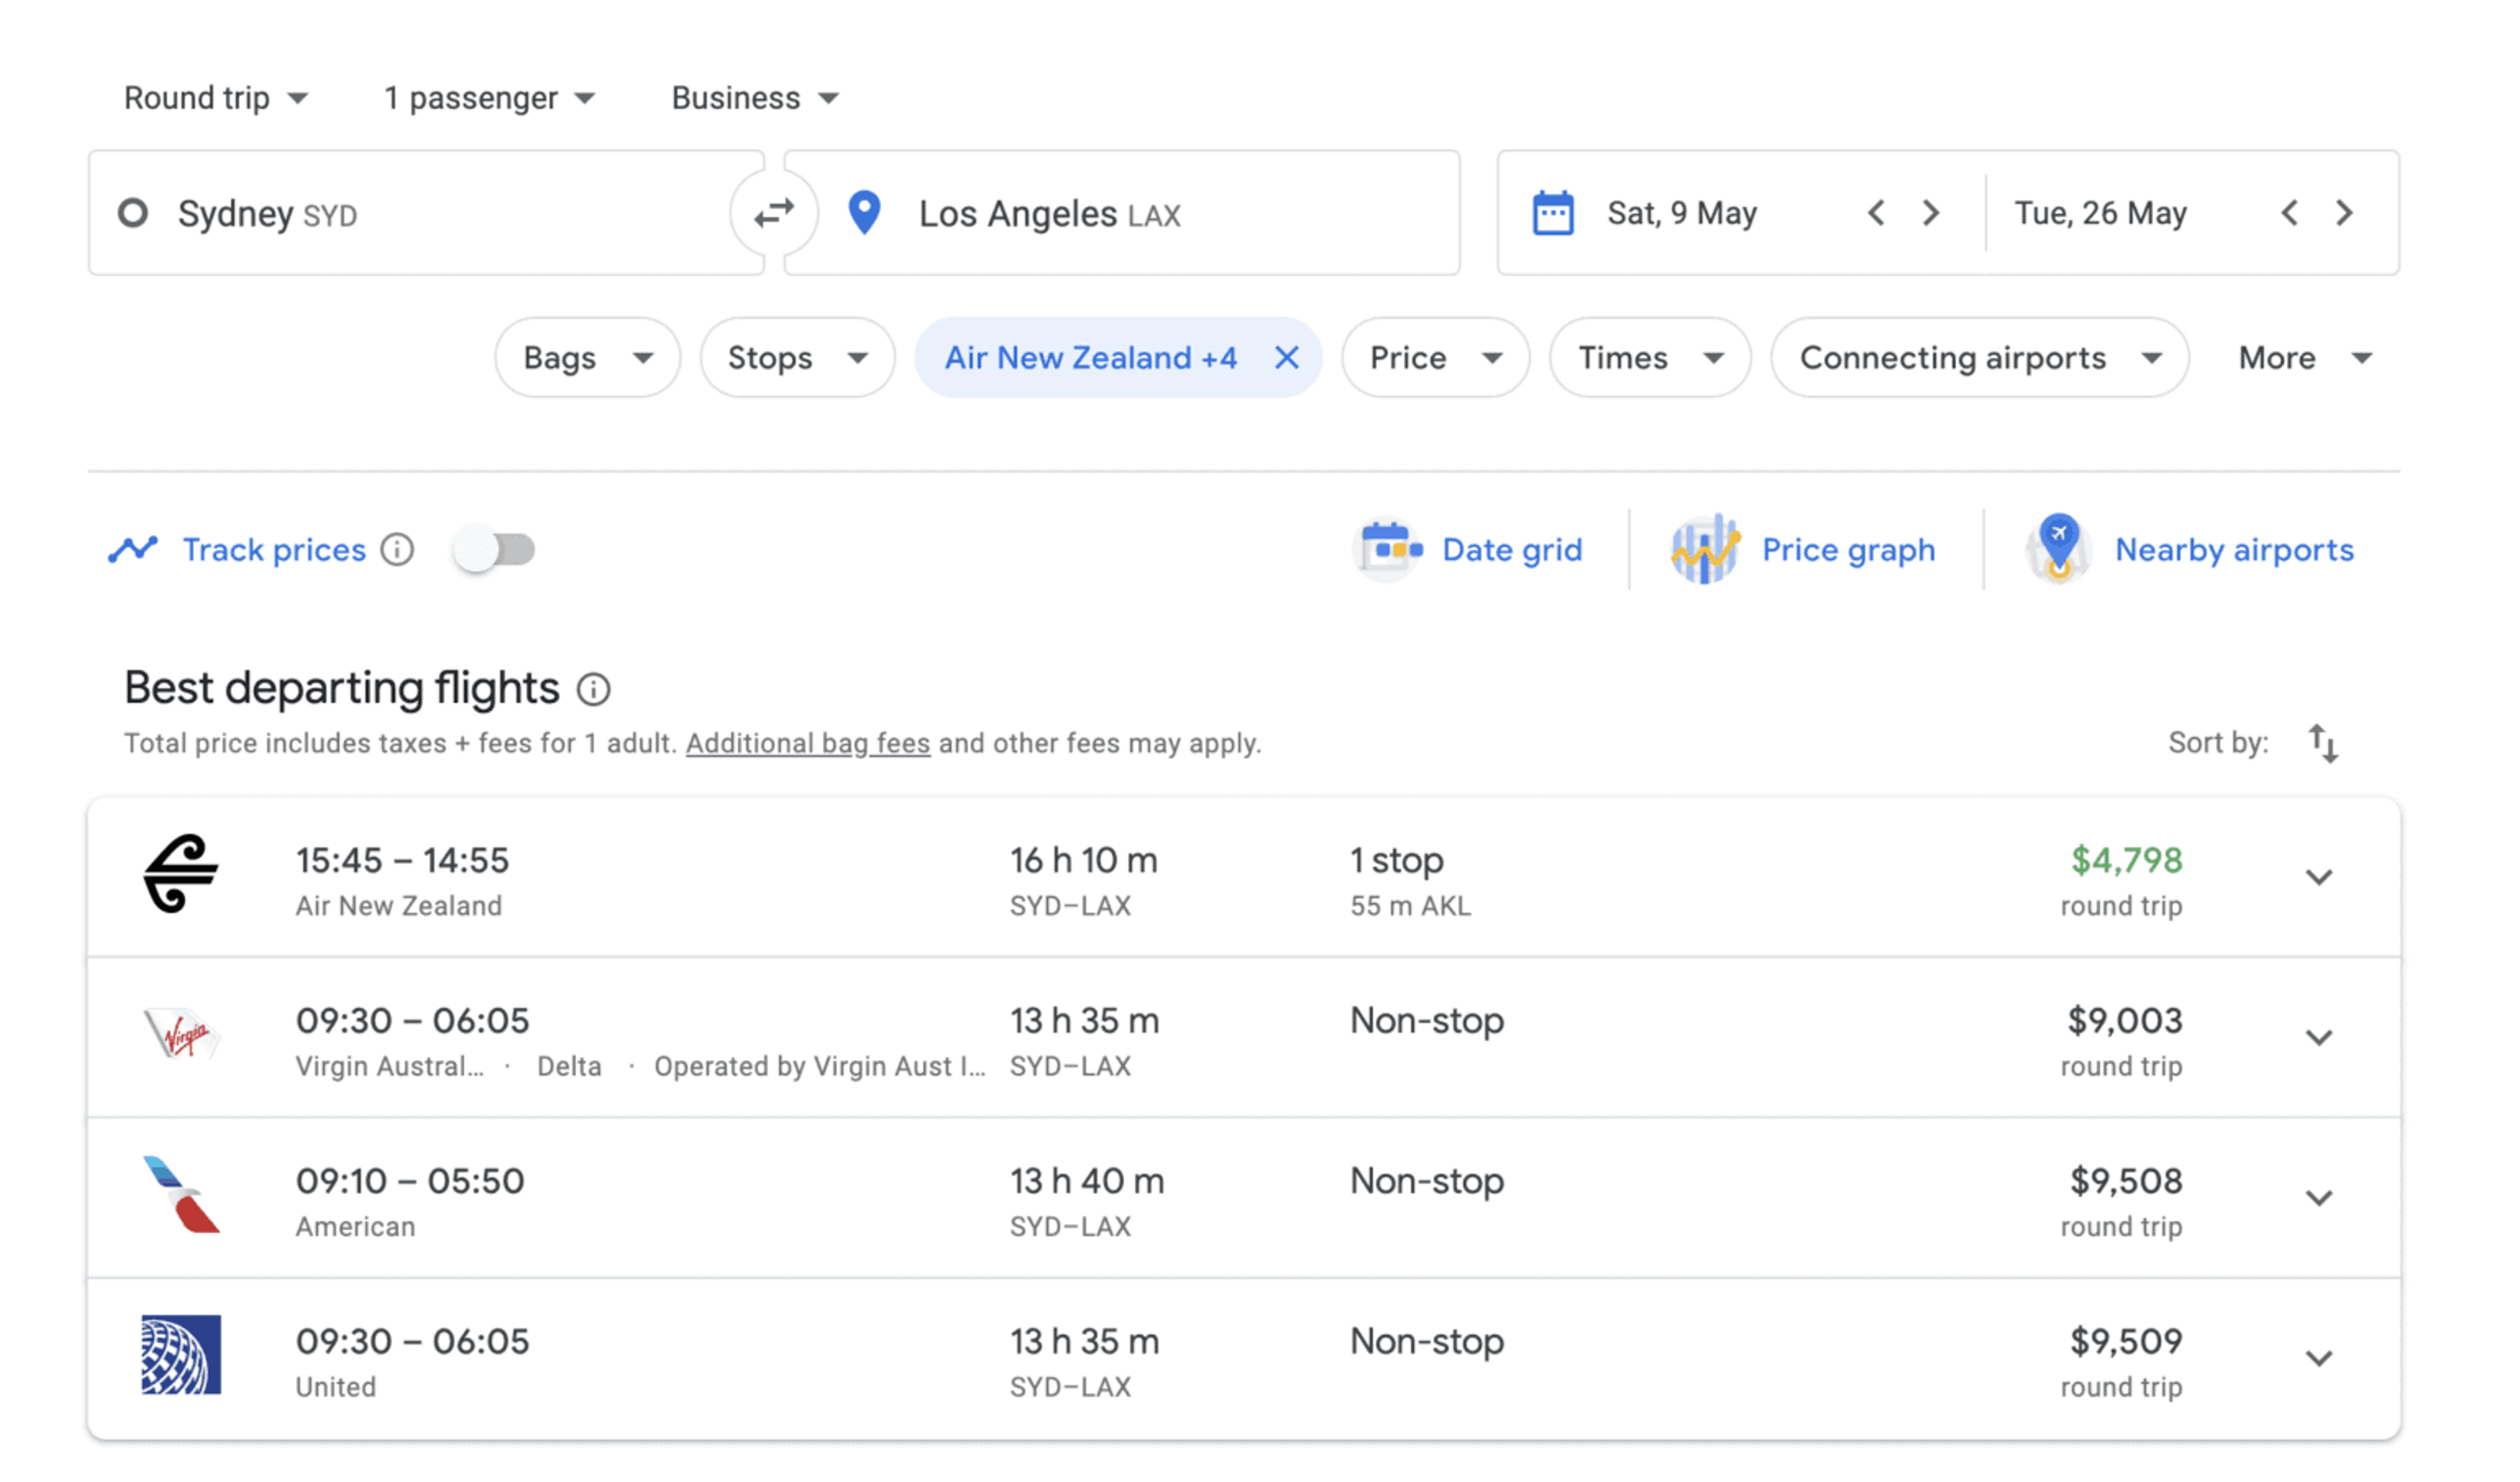Go to next day for departure date
The width and height of the screenshot is (2520, 1482).
1930,213
